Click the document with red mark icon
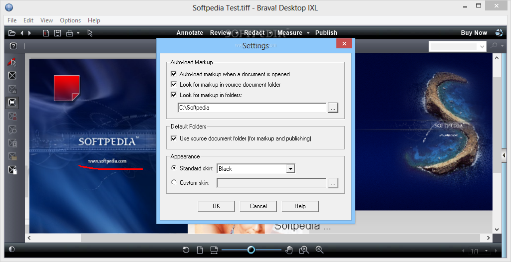The image size is (511, 262). pyautogui.click(x=46, y=33)
